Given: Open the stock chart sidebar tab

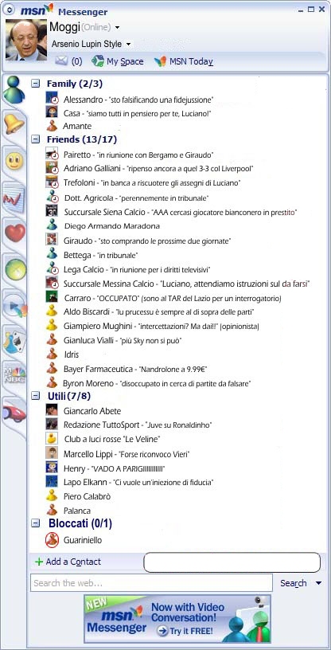Looking at the screenshot, I should [14, 199].
